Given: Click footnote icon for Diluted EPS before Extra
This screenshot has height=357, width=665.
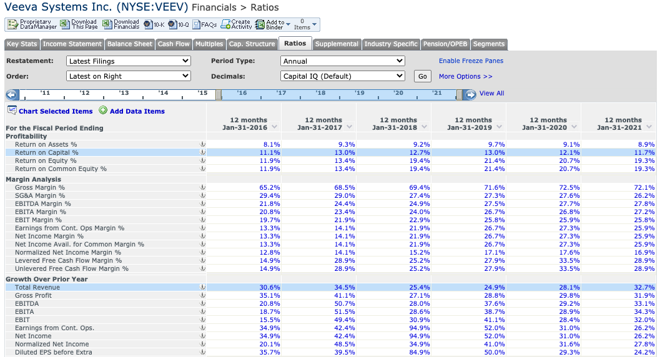Looking at the screenshot, I should tap(203, 353).
